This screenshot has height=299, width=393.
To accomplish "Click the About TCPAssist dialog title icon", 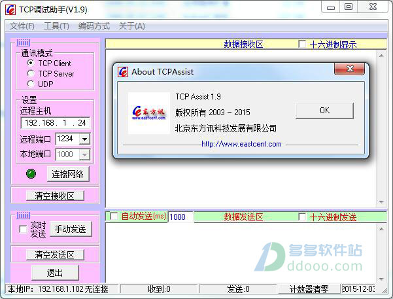I will point(123,72).
